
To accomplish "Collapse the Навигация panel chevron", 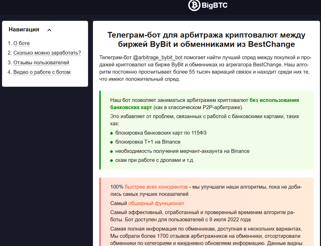I will (x=49, y=30).
